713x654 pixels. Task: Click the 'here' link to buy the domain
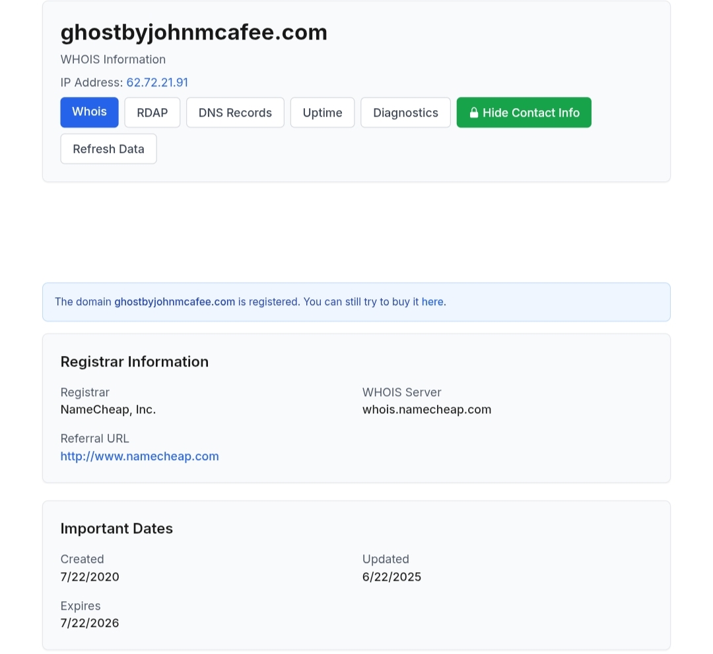(432, 301)
